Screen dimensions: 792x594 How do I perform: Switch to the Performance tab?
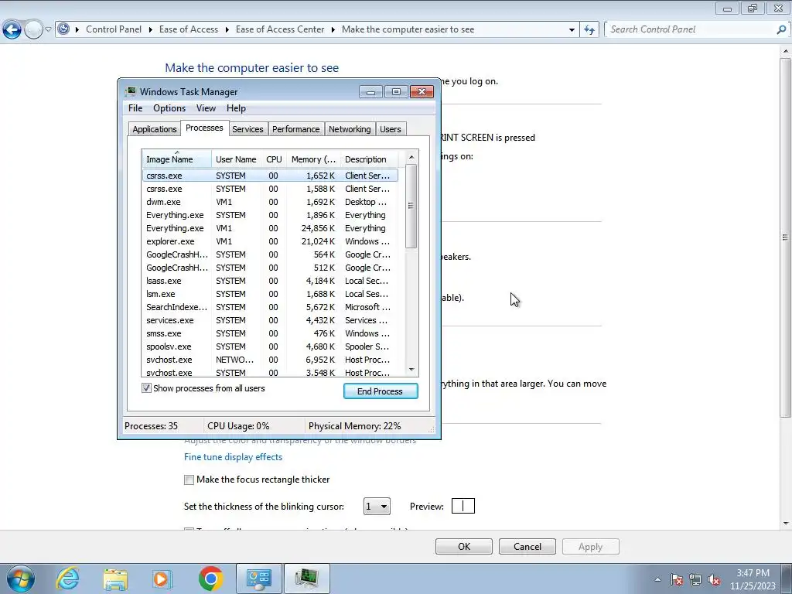click(x=296, y=129)
